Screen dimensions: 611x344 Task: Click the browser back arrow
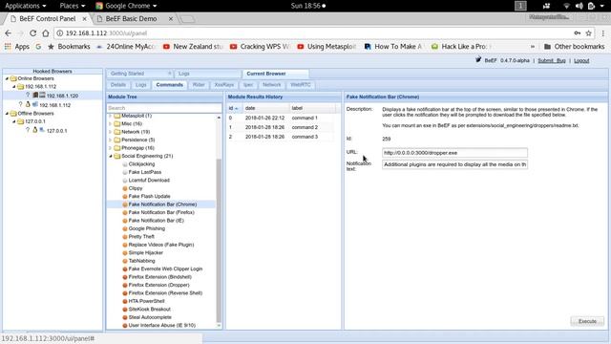(x=8, y=33)
